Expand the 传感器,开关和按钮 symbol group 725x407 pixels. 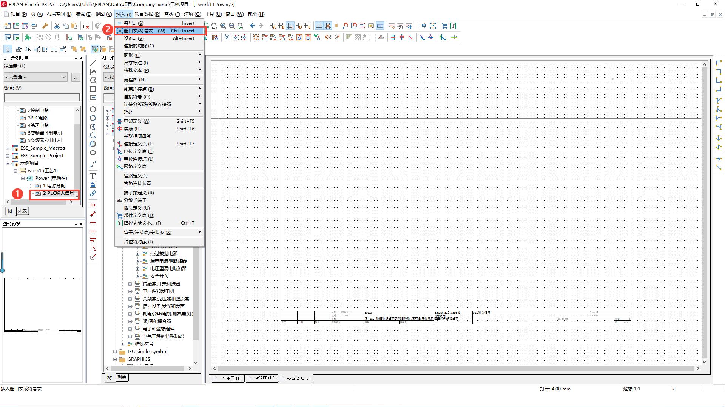(130, 284)
